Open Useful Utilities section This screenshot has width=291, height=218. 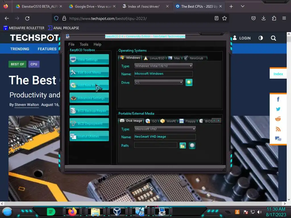(89, 136)
